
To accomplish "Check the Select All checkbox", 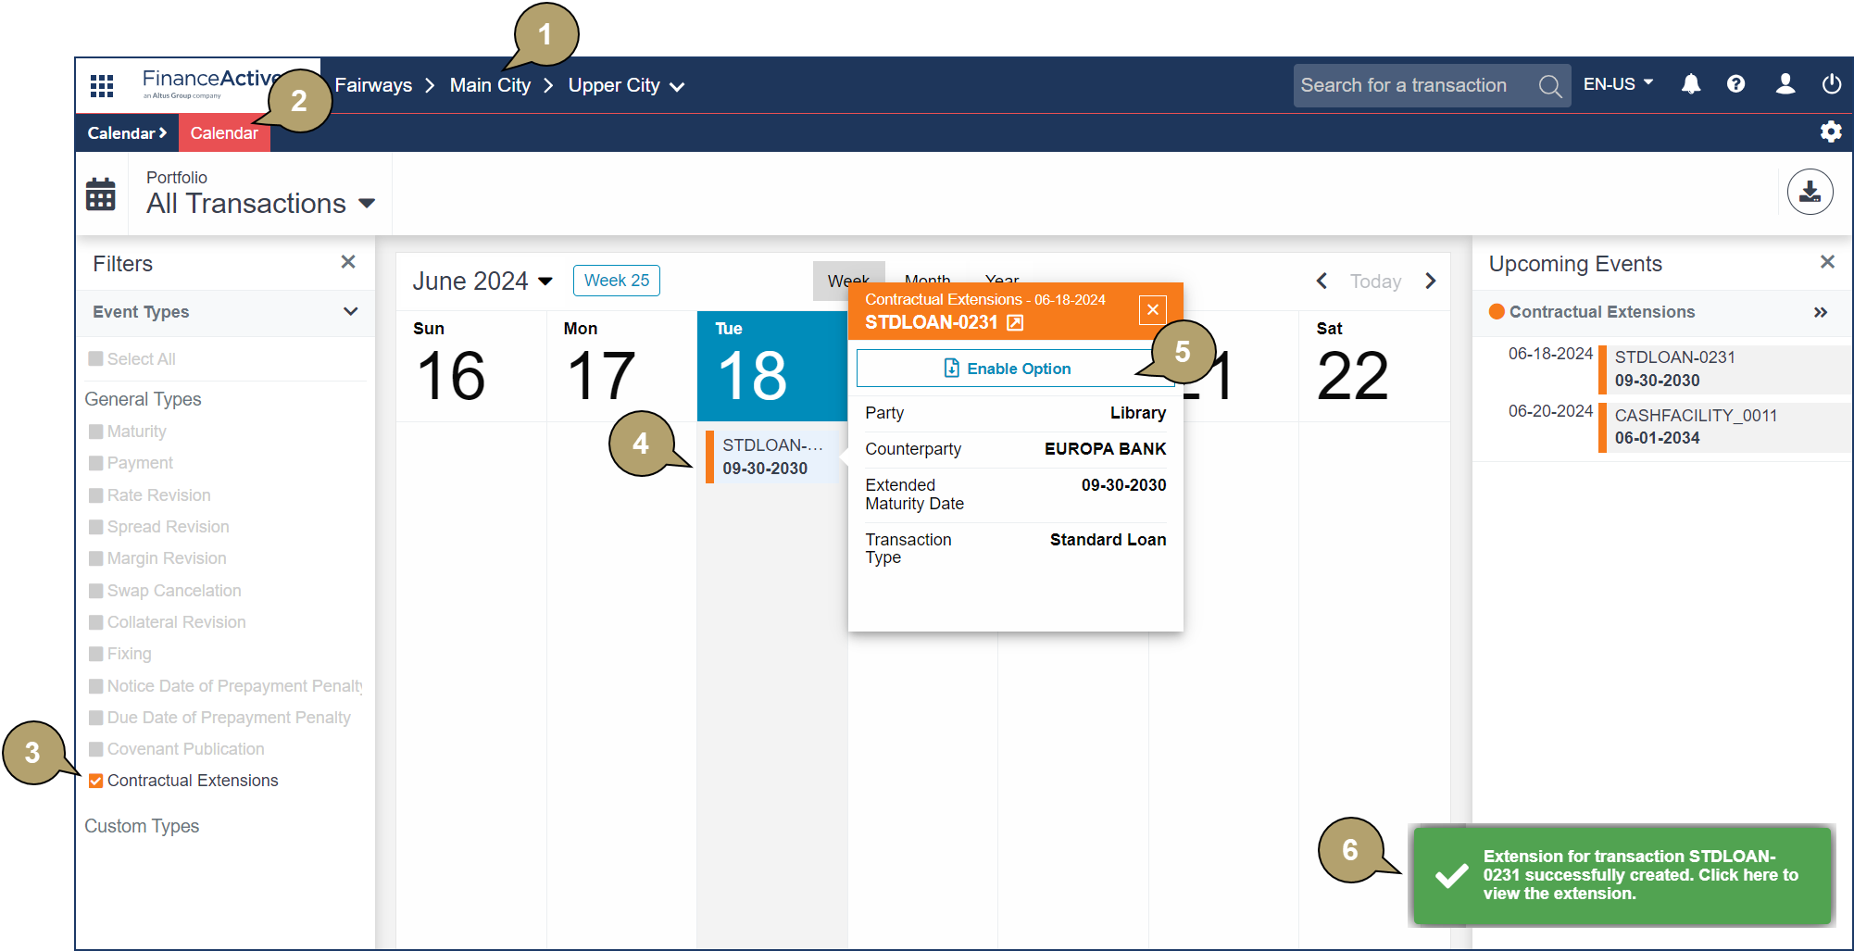I will coord(95,359).
